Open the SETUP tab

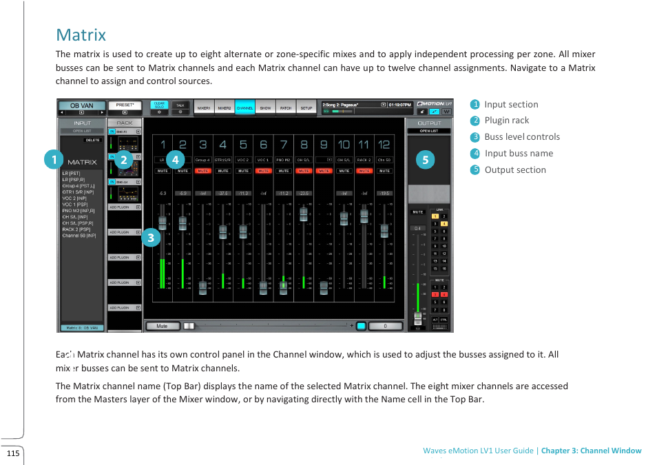tap(306, 107)
